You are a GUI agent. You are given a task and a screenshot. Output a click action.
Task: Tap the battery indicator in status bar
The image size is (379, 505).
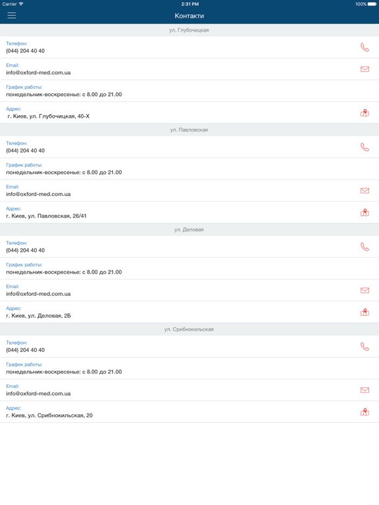pos(372,4)
